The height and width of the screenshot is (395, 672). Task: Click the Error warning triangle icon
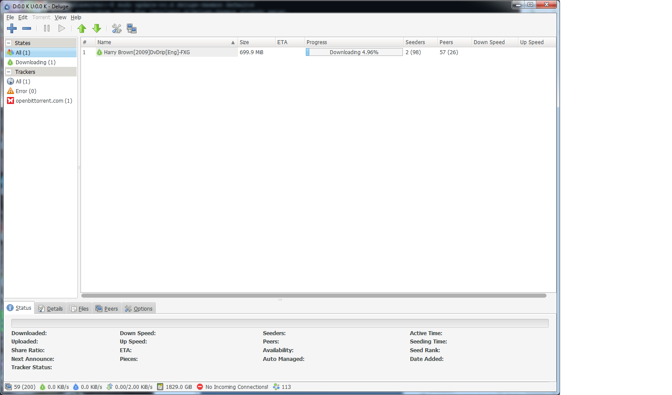click(10, 91)
